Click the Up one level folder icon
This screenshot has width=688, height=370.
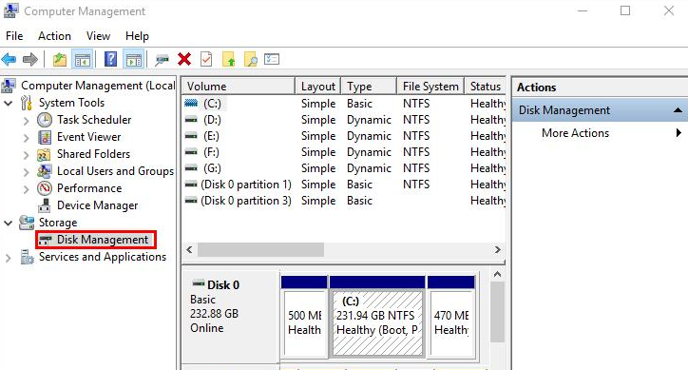(60, 59)
